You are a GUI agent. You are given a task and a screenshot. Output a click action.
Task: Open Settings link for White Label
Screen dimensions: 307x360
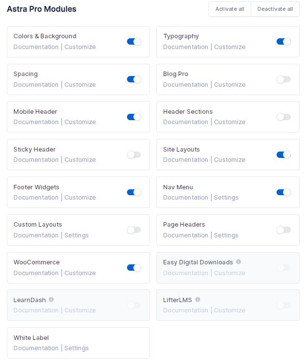click(77, 348)
